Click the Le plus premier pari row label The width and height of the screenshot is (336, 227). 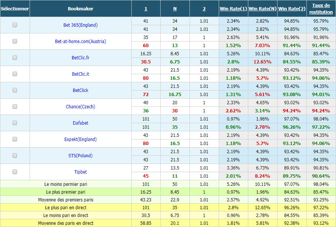pyautogui.click(x=66, y=192)
